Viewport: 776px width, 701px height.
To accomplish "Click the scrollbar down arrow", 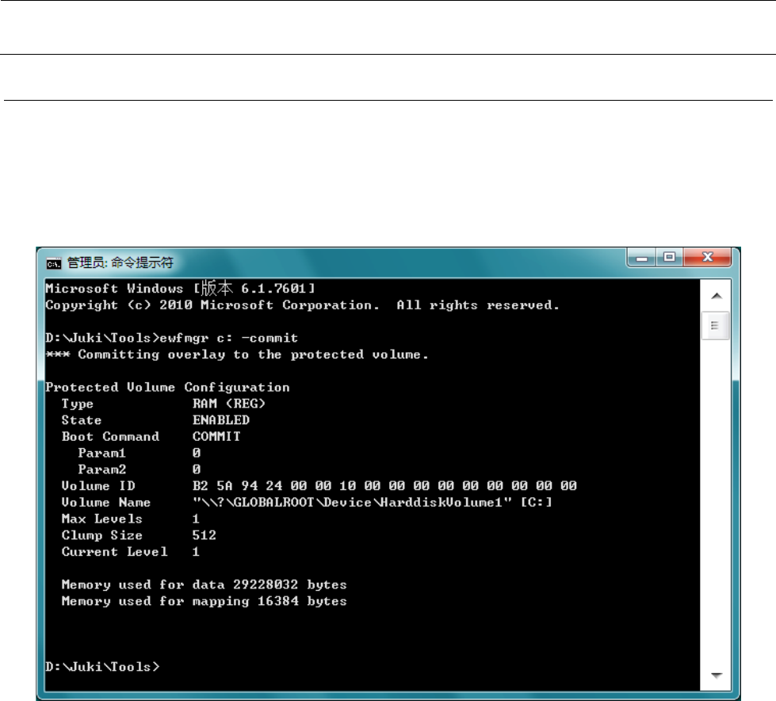I will (716, 676).
